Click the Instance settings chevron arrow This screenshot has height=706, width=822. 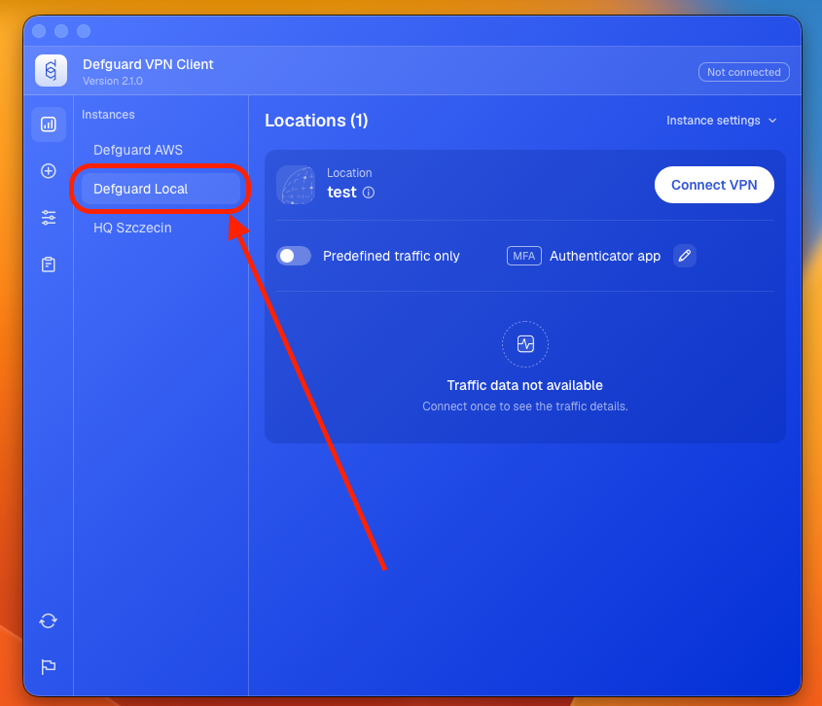[772, 121]
